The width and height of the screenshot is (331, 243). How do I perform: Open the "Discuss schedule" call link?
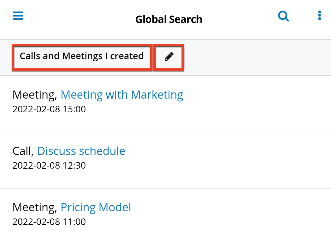[81, 151]
